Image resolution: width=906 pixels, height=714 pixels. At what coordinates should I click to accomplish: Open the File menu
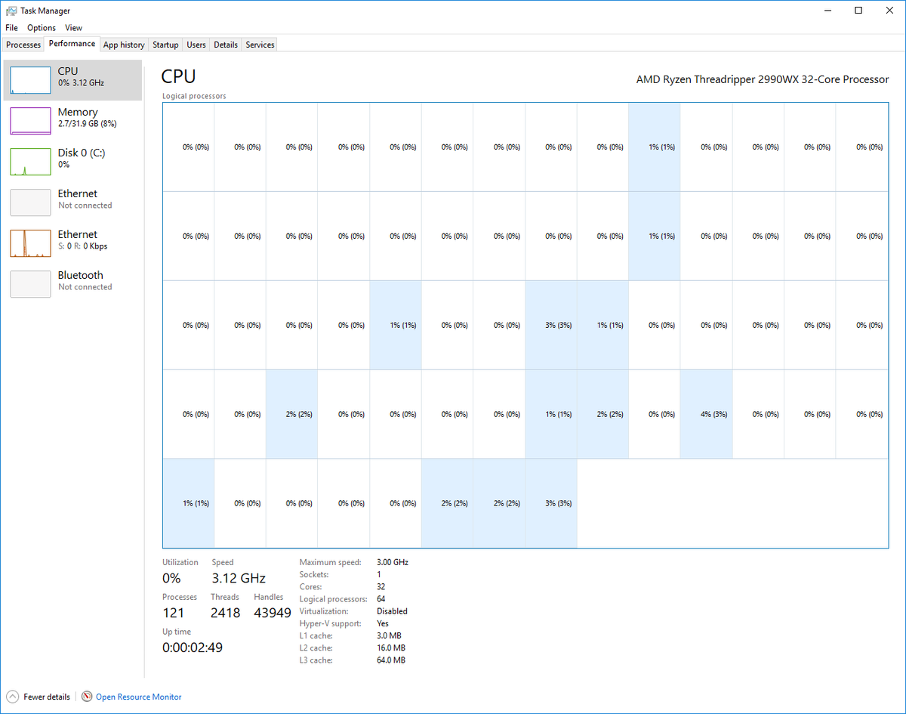click(x=11, y=28)
